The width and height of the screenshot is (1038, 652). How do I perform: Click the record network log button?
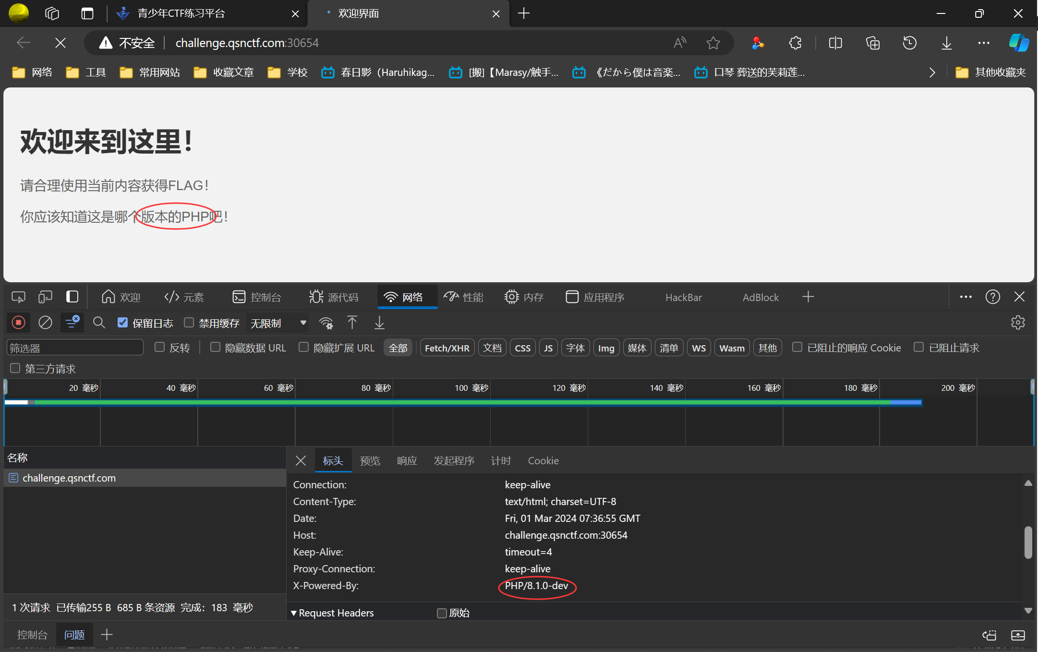pyautogui.click(x=19, y=323)
